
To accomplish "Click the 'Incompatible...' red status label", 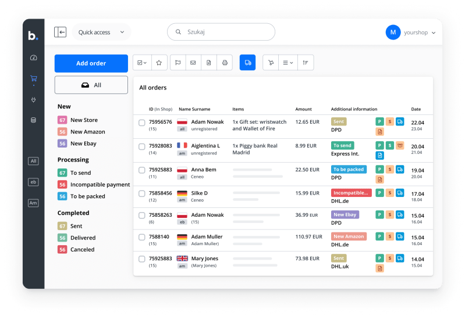I will coord(351,193).
